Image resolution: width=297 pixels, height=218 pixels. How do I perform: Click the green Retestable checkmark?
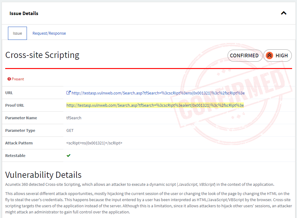point(69,155)
